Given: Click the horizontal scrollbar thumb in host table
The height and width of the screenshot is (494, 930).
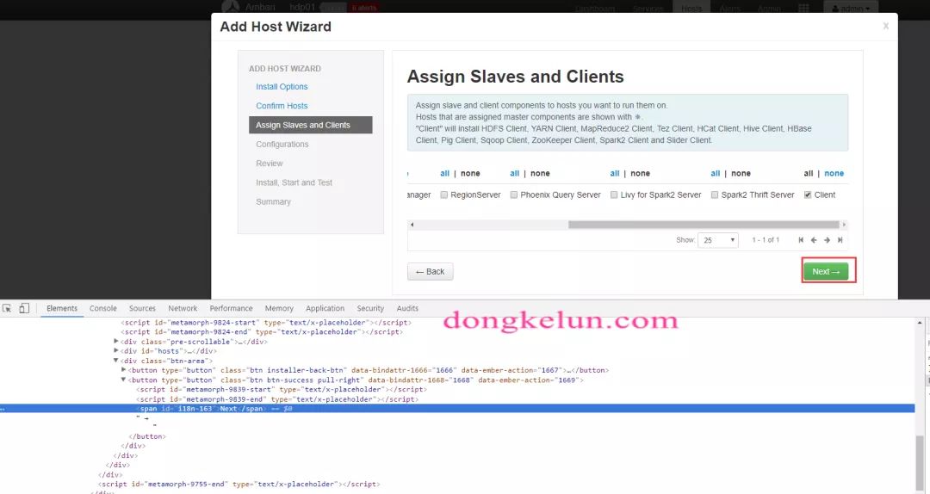Looking at the screenshot, I should tap(704, 225).
